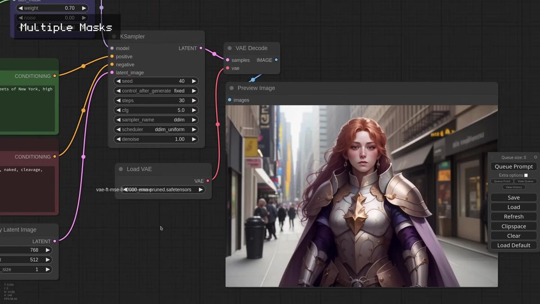Open the Clipspace
540x304 pixels.
[513, 227]
